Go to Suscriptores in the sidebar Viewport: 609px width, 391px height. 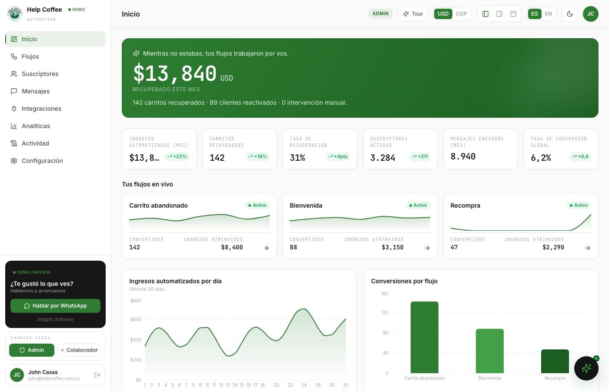[x=55, y=74]
